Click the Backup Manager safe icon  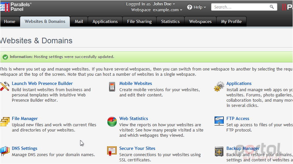tap(219, 152)
